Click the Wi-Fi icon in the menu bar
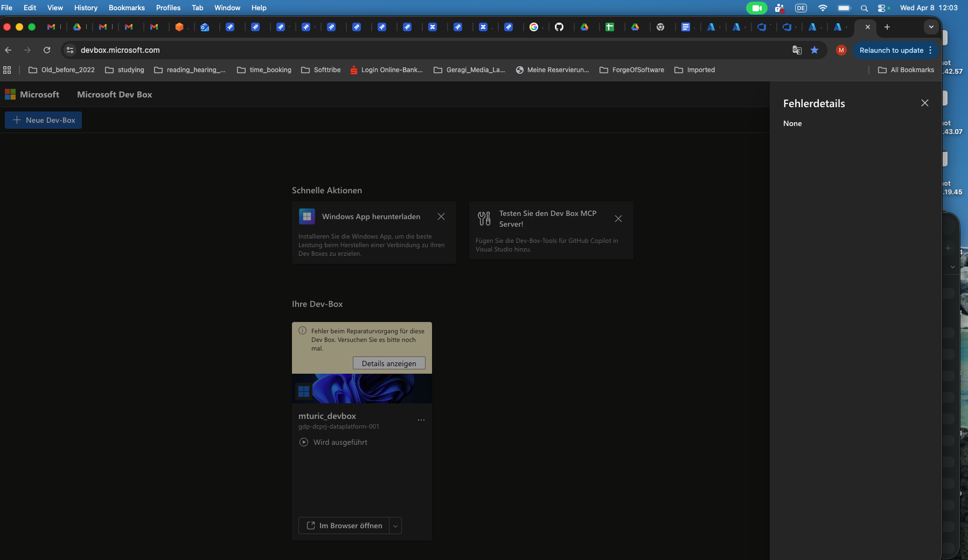 point(823,8)
